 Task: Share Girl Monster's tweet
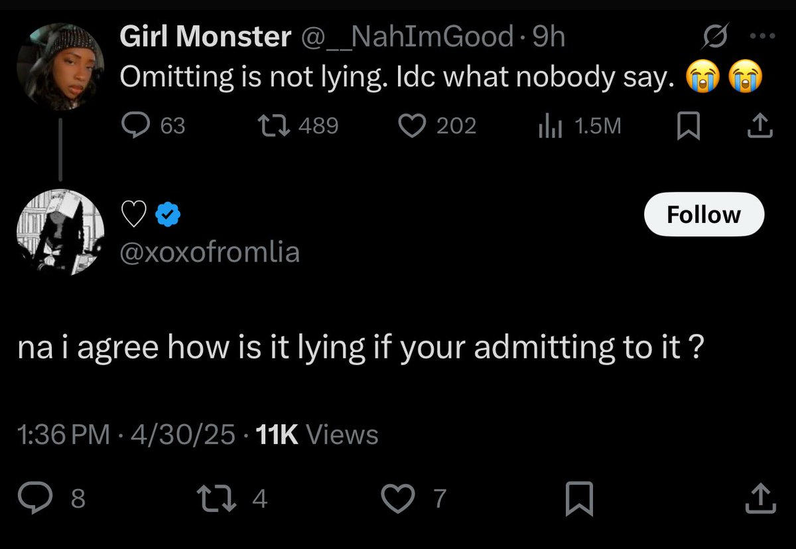click(x=760, y=125)
